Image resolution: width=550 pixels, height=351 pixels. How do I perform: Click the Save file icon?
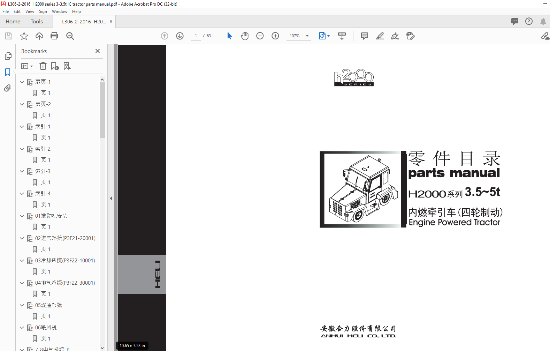tap(9, 36)
